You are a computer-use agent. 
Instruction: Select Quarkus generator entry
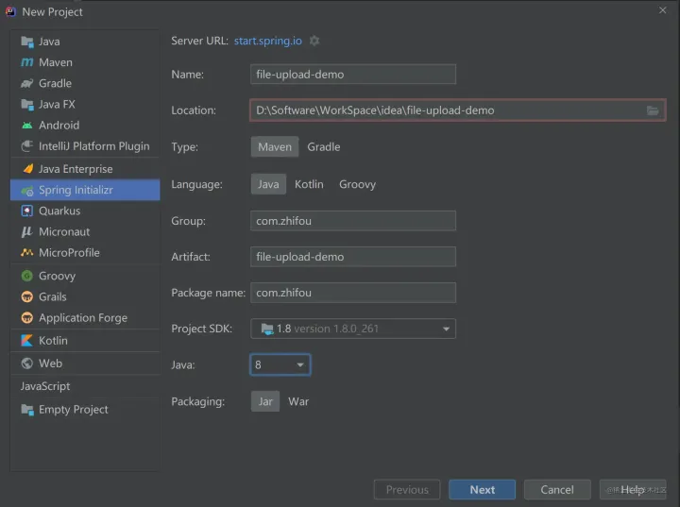coord(85,211)
